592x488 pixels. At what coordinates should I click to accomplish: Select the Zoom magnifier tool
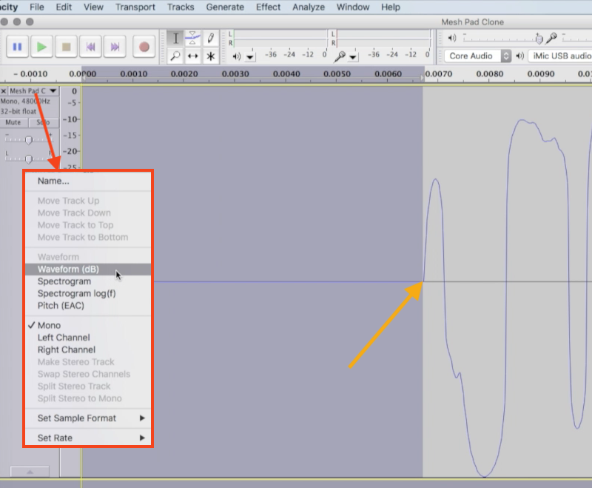[x=175, y=56]
